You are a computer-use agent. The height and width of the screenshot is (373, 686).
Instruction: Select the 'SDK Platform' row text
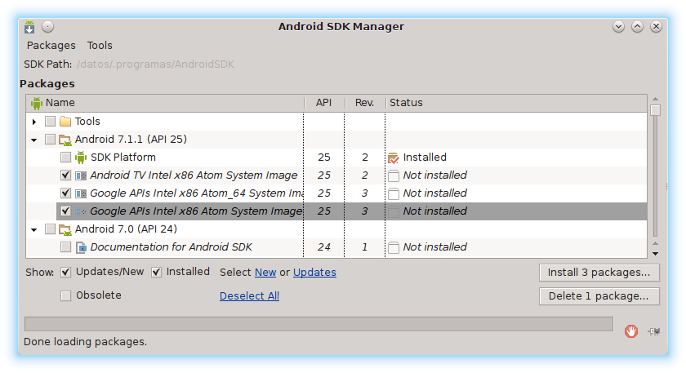click(123, 158)
